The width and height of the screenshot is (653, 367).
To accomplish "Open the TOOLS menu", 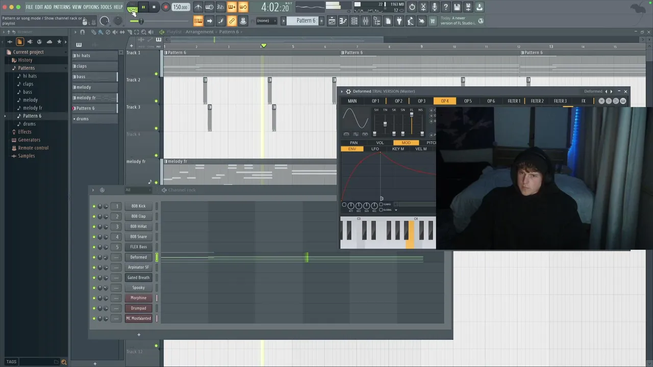I will [x=106, y=7].
